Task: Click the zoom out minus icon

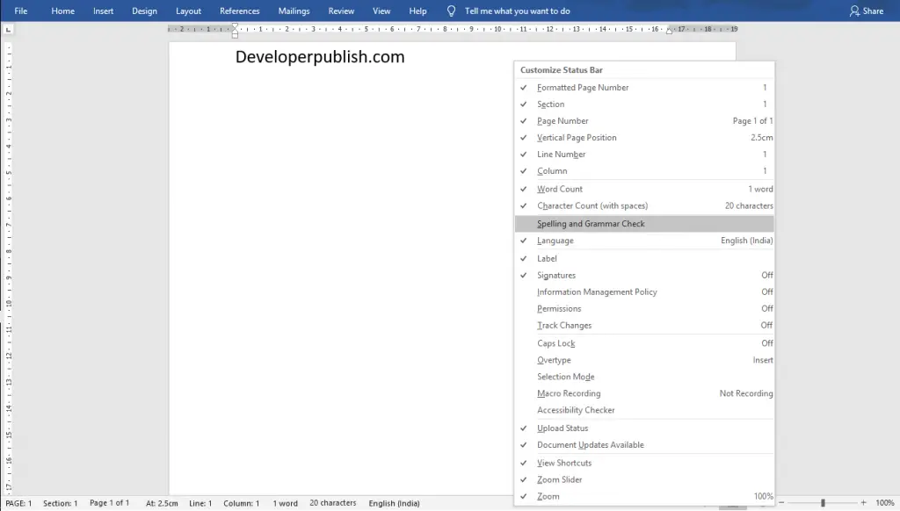Action: click(781, 503)
